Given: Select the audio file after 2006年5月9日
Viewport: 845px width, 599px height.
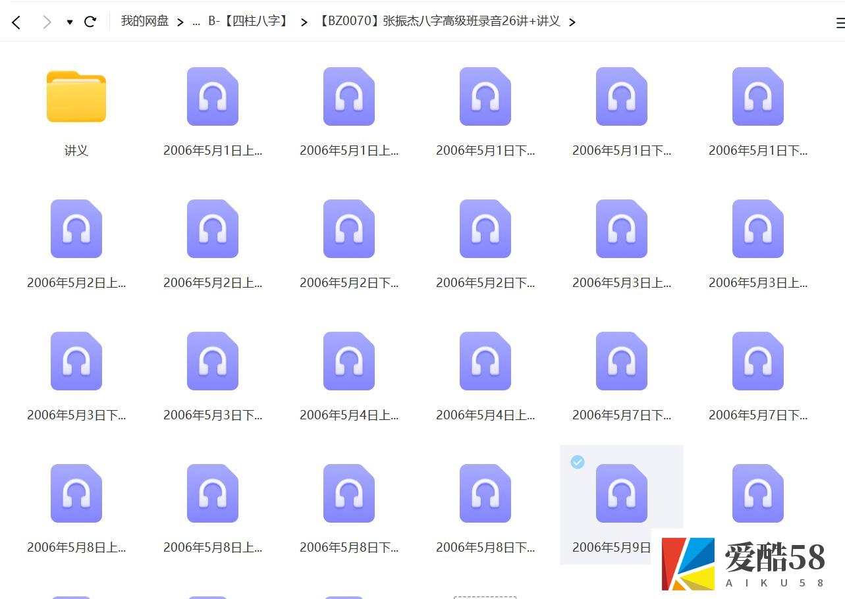Looking at the screenshot, I should [758, 494].
